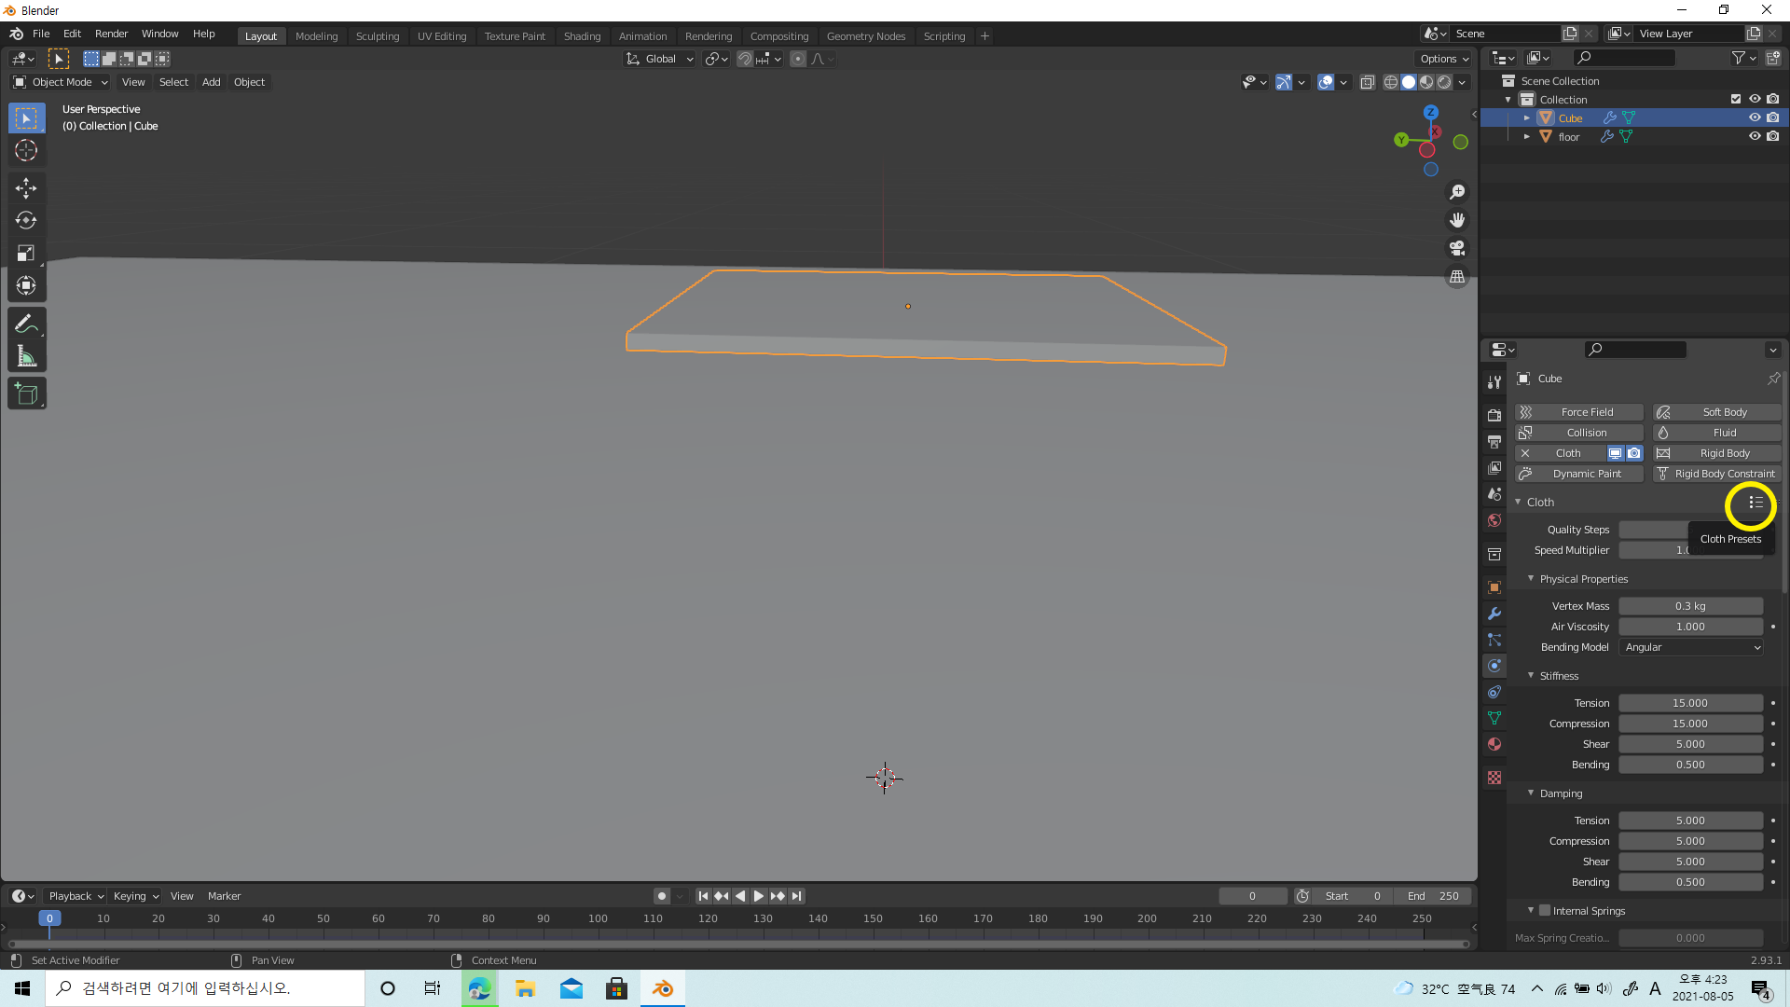Image resolution: width=1790 pixels, height=1007 pixels.
Task: Hide the floor object in viewport
Action: pyautogui.click(x=1754, y=136)
